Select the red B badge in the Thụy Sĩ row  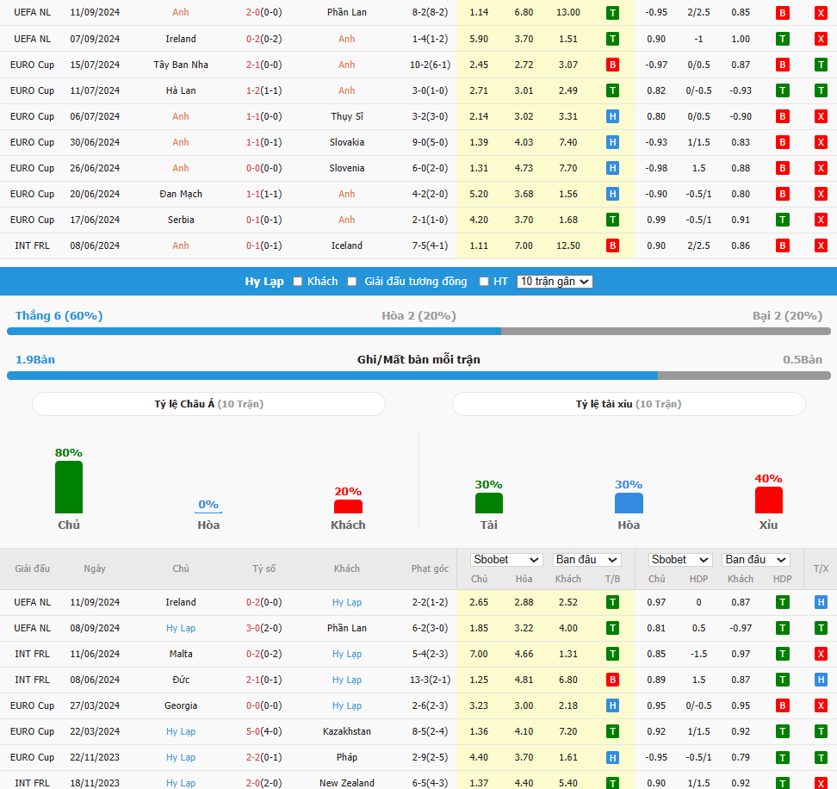pos(783,116)
